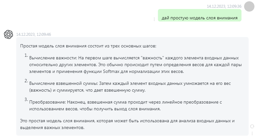Click the intro line "Простая модель слоя внимания состоит"

[88, 46]
